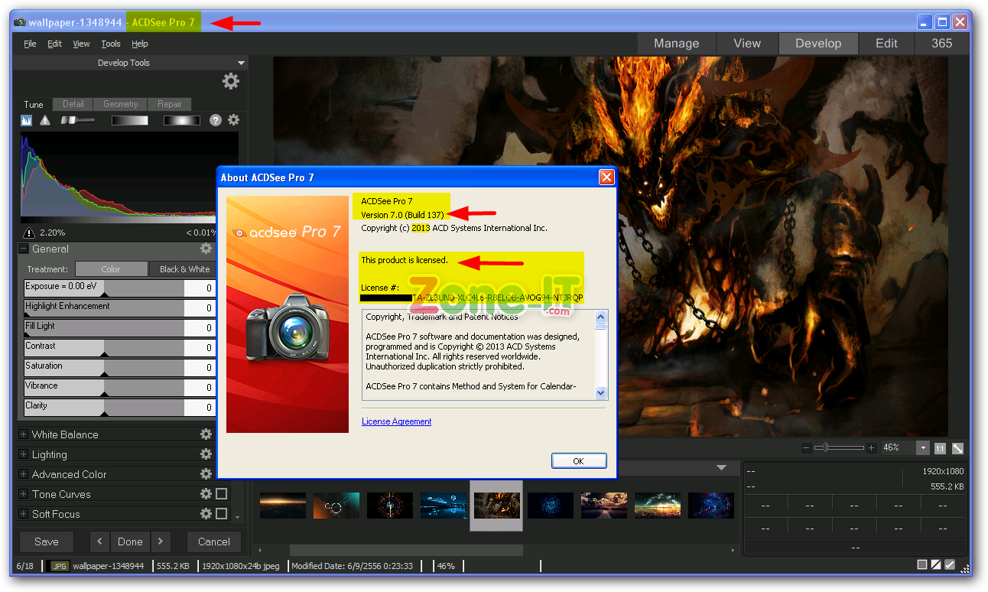Go to previous image with left arrow
This screenshot has height=592, width=988.
[99, 542]
